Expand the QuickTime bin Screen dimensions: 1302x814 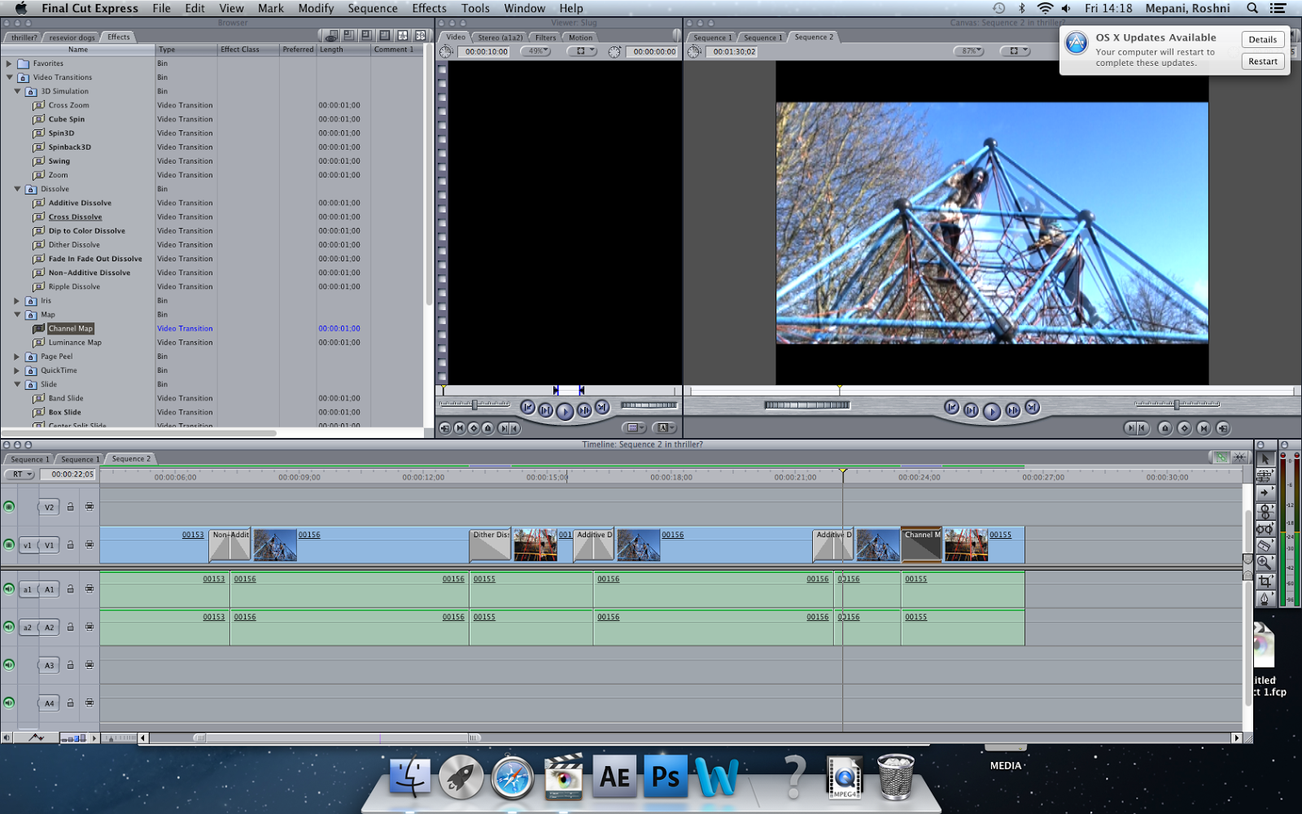coord(17,370)
